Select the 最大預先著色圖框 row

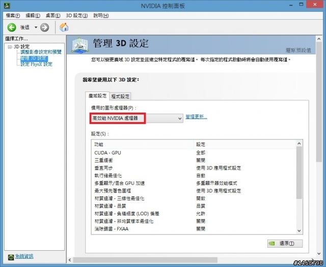[194, 191]
